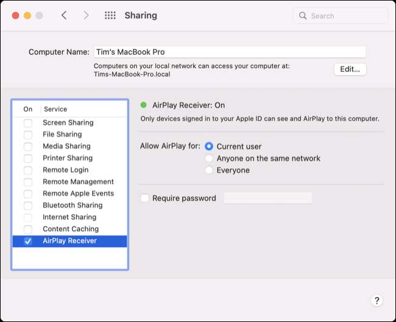Click the AirPlay password input field
396x322 pixels.
tap(267, 198)
